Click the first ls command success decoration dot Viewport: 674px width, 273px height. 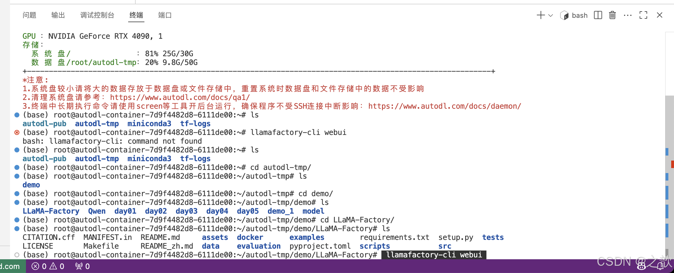coord(17,115)
